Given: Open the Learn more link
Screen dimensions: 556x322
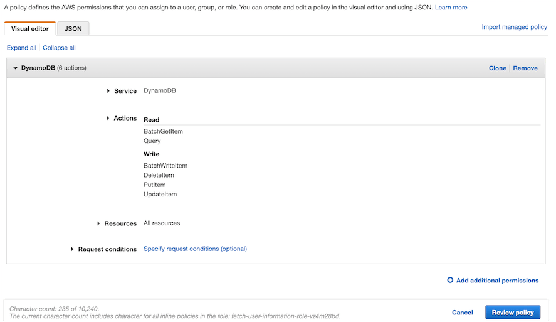Looking at the screenshot, I should pos(451,7).
